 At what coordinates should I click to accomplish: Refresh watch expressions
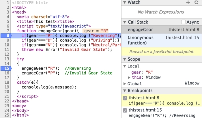point(196,2)
